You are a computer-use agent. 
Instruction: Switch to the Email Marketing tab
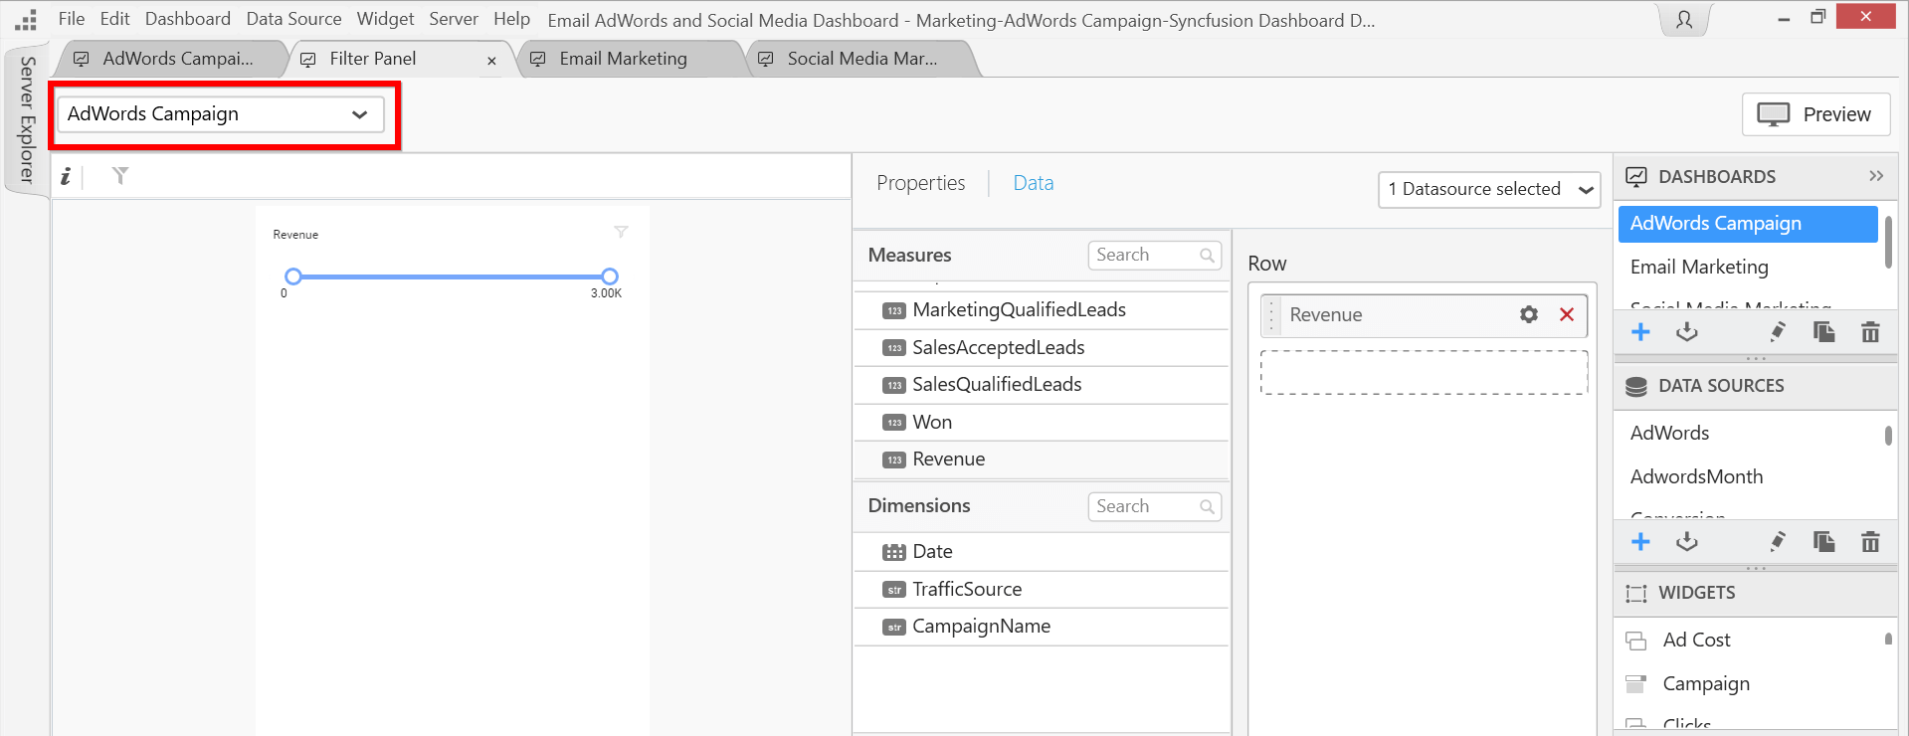pyautogui.click(x=623, y=59)
